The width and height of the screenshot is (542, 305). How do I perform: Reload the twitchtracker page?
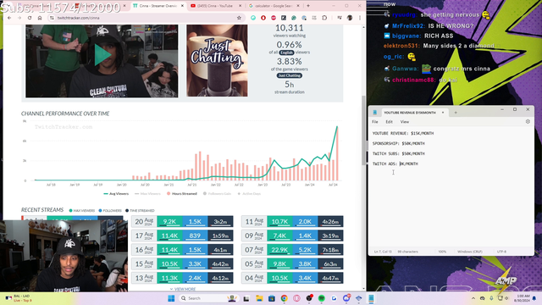[x=30, y=18]
